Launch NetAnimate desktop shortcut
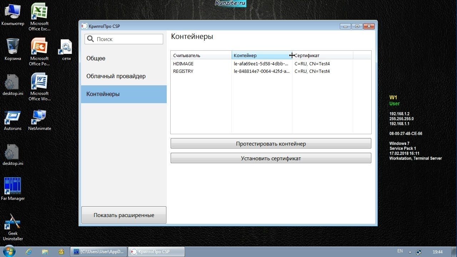 [39, 120]
